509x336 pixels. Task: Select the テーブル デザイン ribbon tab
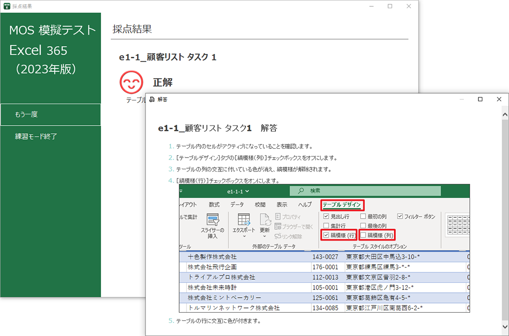tap(342, 205)
